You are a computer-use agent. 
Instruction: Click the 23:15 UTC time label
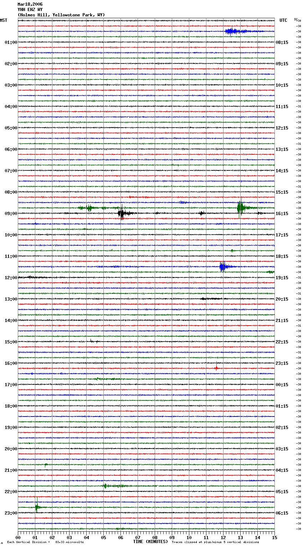point(282,363)
